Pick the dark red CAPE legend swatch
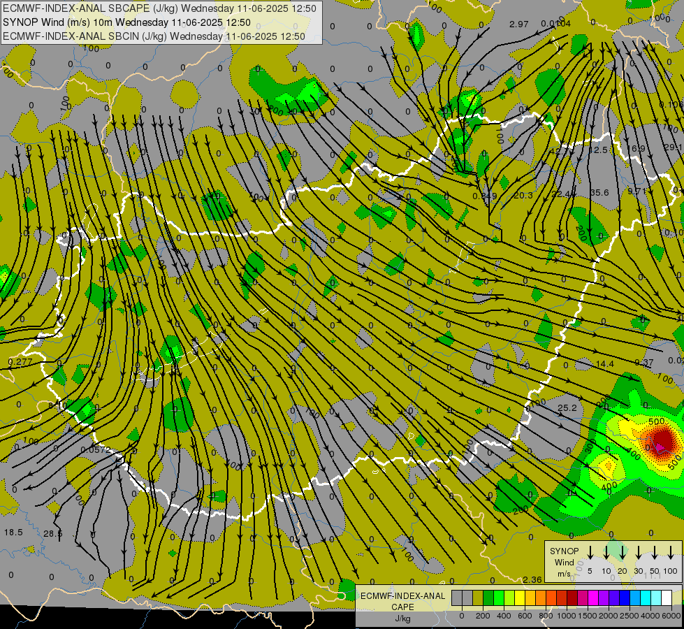The width and height of the screenshot is (684, 629). [572, 598]
